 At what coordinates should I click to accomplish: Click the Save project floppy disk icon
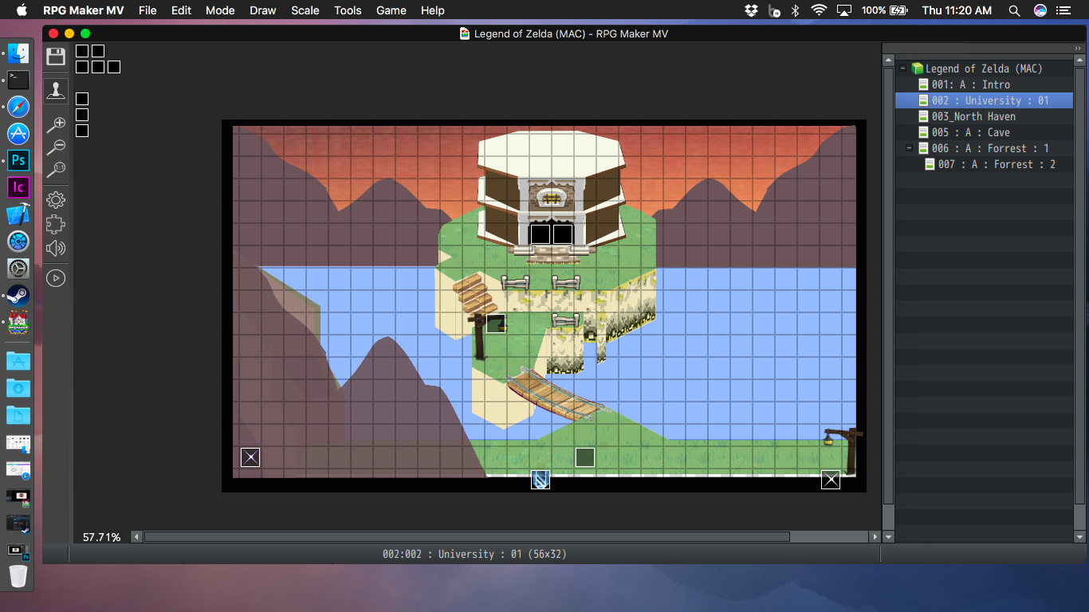[56, 56]
